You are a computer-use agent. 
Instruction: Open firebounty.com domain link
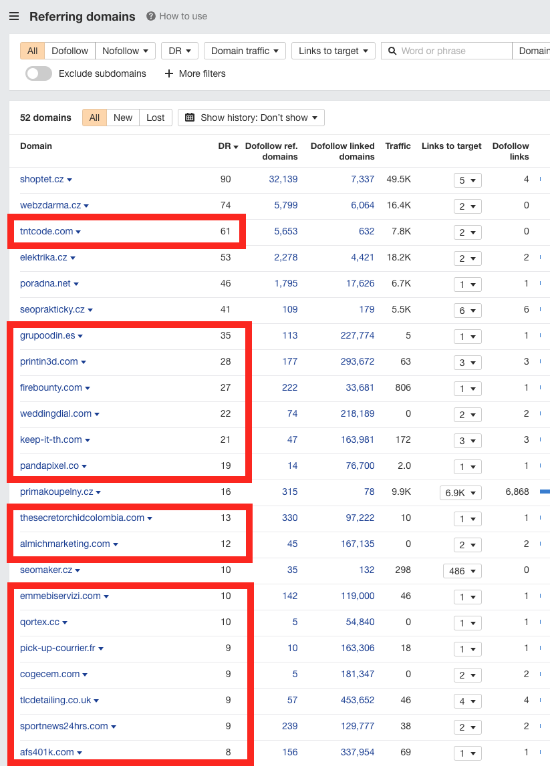pos(51,388)
